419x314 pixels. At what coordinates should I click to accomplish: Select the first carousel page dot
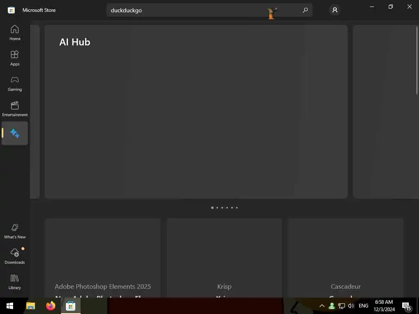(x=212, y=207)
